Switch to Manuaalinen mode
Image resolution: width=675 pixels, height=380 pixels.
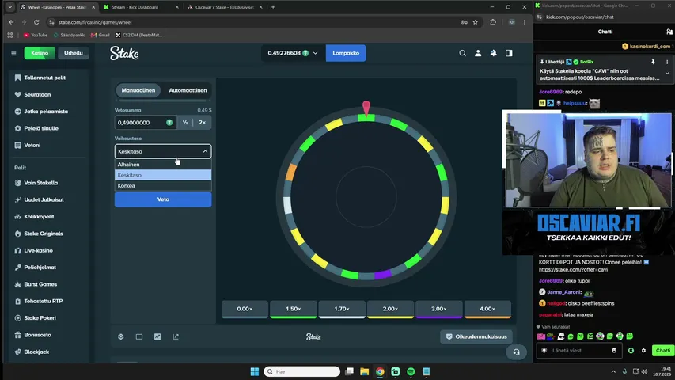click(138, 90)
